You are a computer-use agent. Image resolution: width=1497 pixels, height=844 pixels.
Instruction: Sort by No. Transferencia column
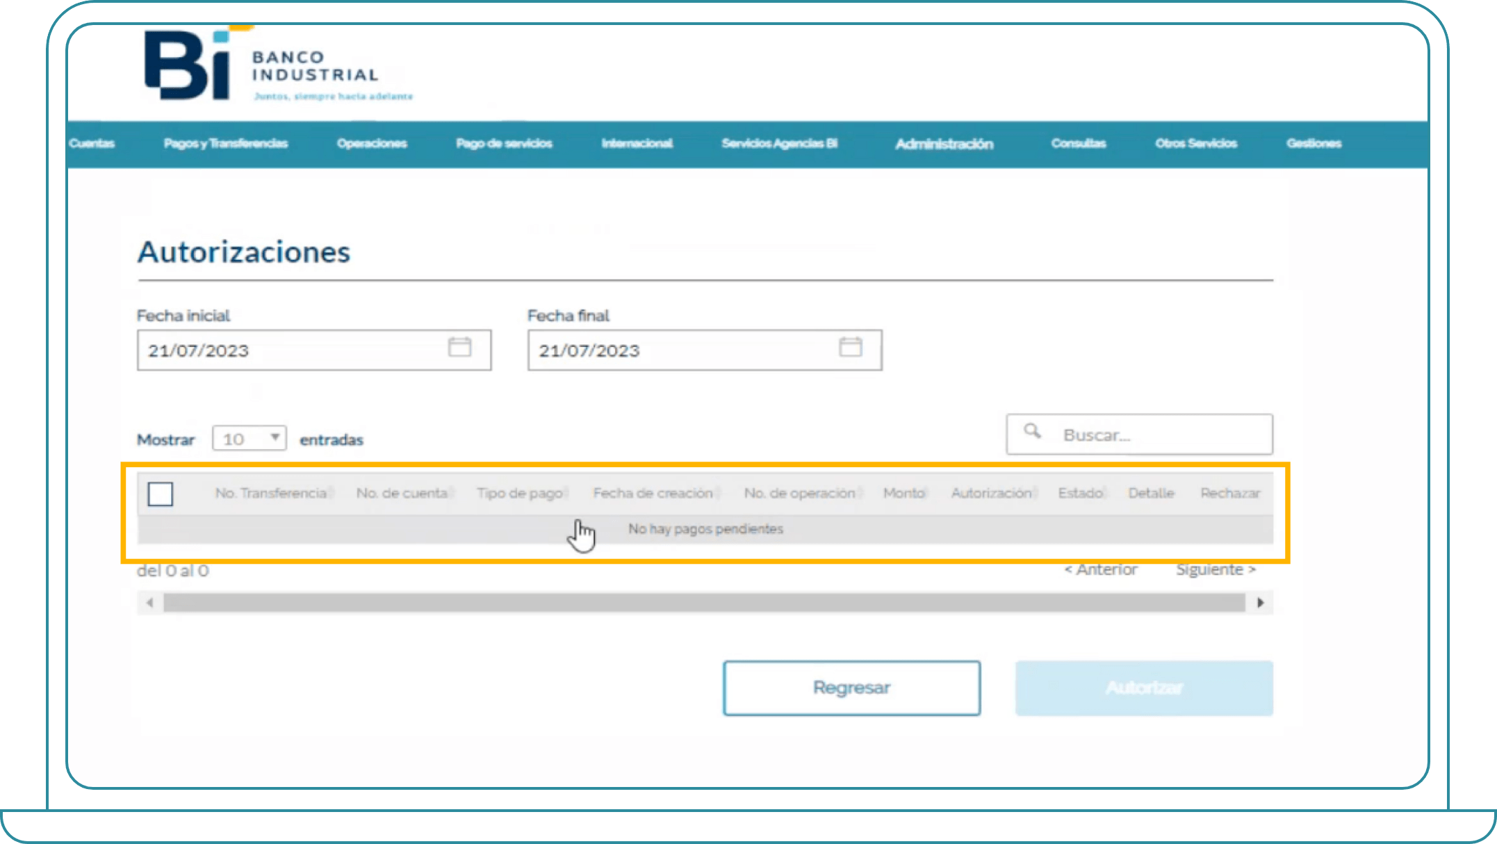click(270, 493)
